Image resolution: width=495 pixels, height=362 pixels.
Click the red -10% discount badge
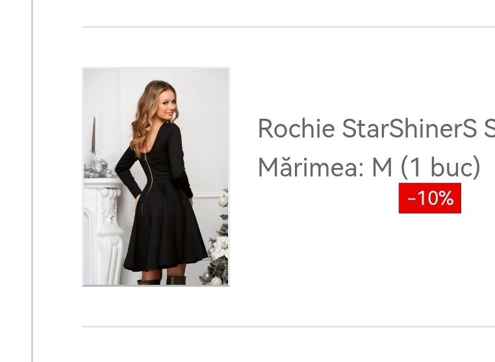coord(429,198)
